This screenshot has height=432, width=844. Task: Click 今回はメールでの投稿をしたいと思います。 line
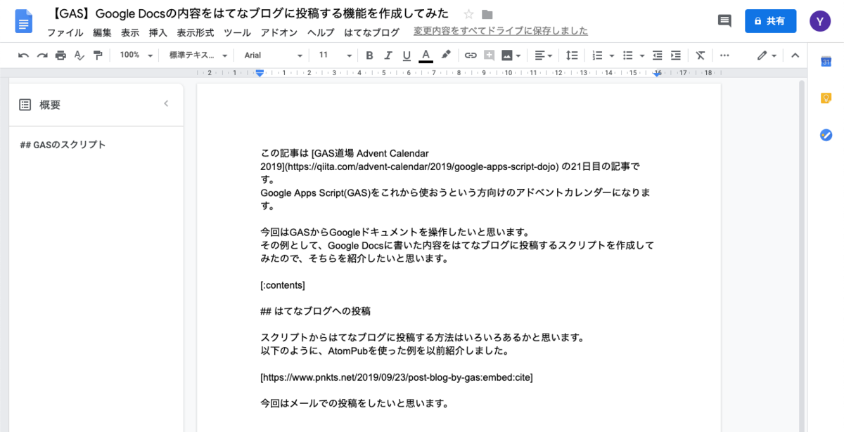[x=355, y=403]
